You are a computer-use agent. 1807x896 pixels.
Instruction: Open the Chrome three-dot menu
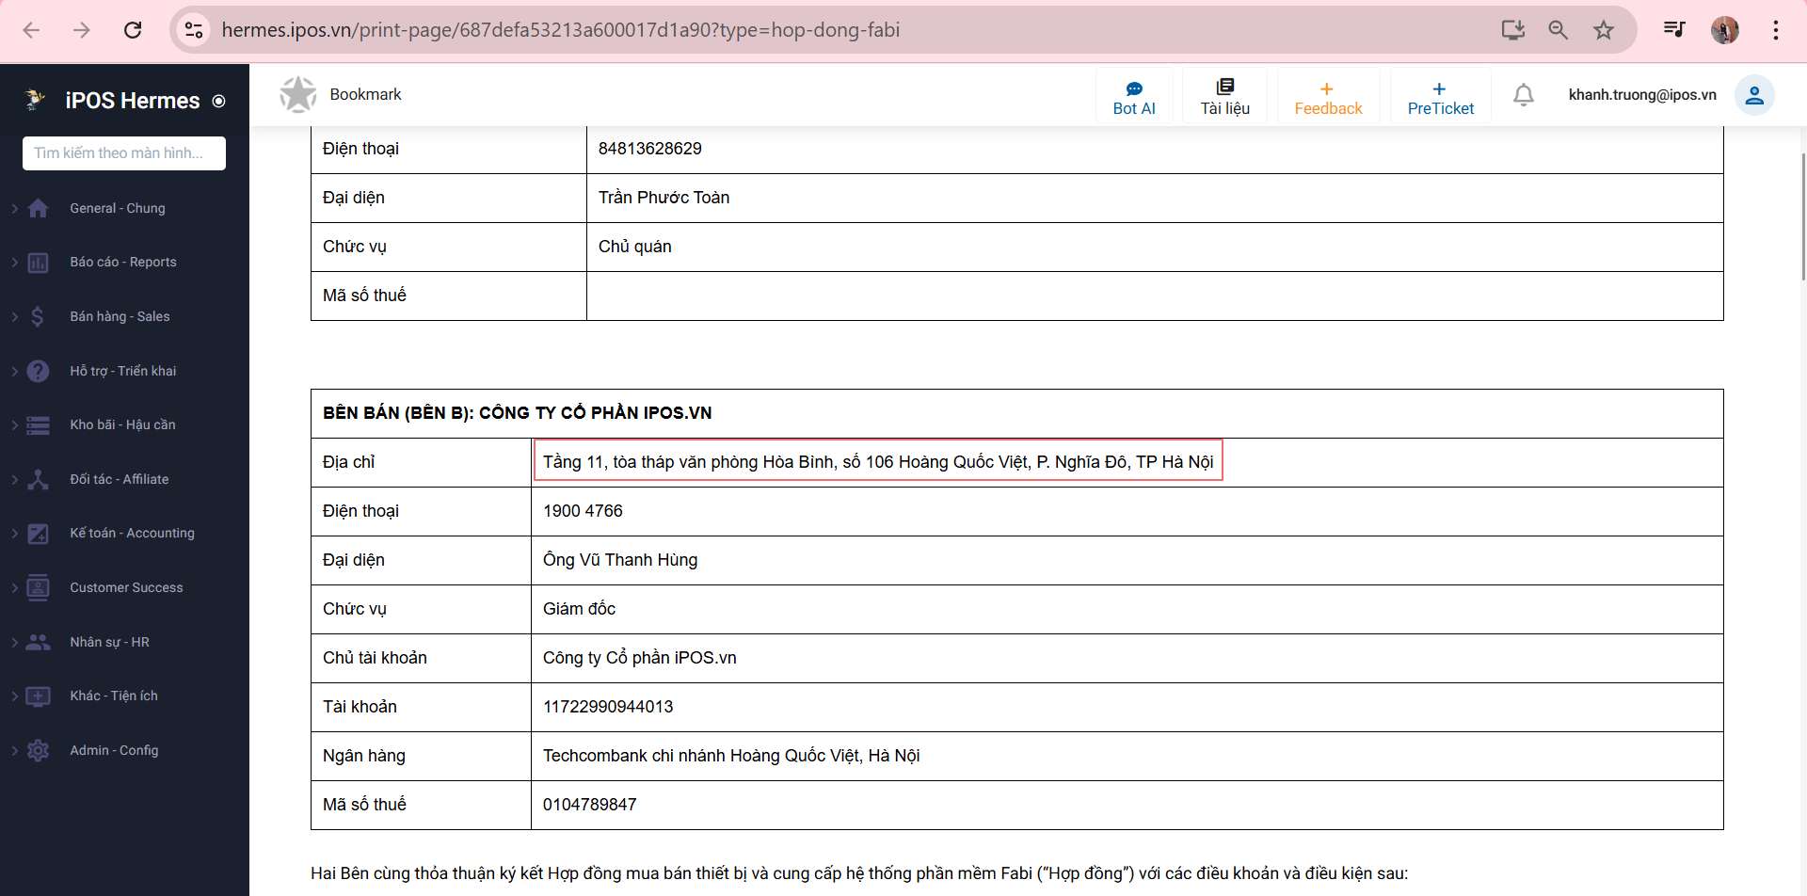click(1776, 30)
